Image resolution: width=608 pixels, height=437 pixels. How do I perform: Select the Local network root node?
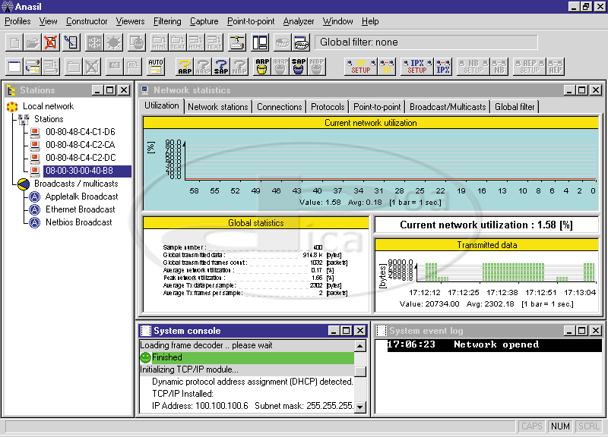click(x=48, y=106)
